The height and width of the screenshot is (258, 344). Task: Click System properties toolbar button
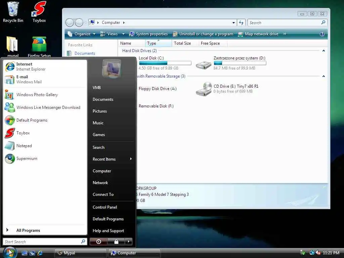[x=148, y=34]
